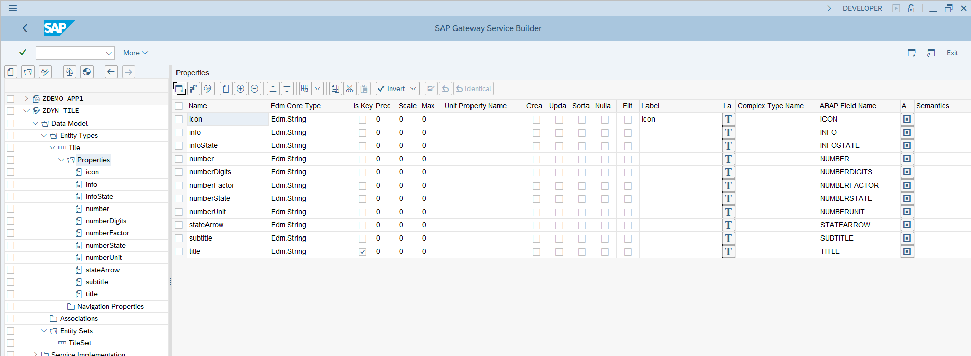Click the Invert button
This screenshot has height=356, width=971.
pos(392,88)
